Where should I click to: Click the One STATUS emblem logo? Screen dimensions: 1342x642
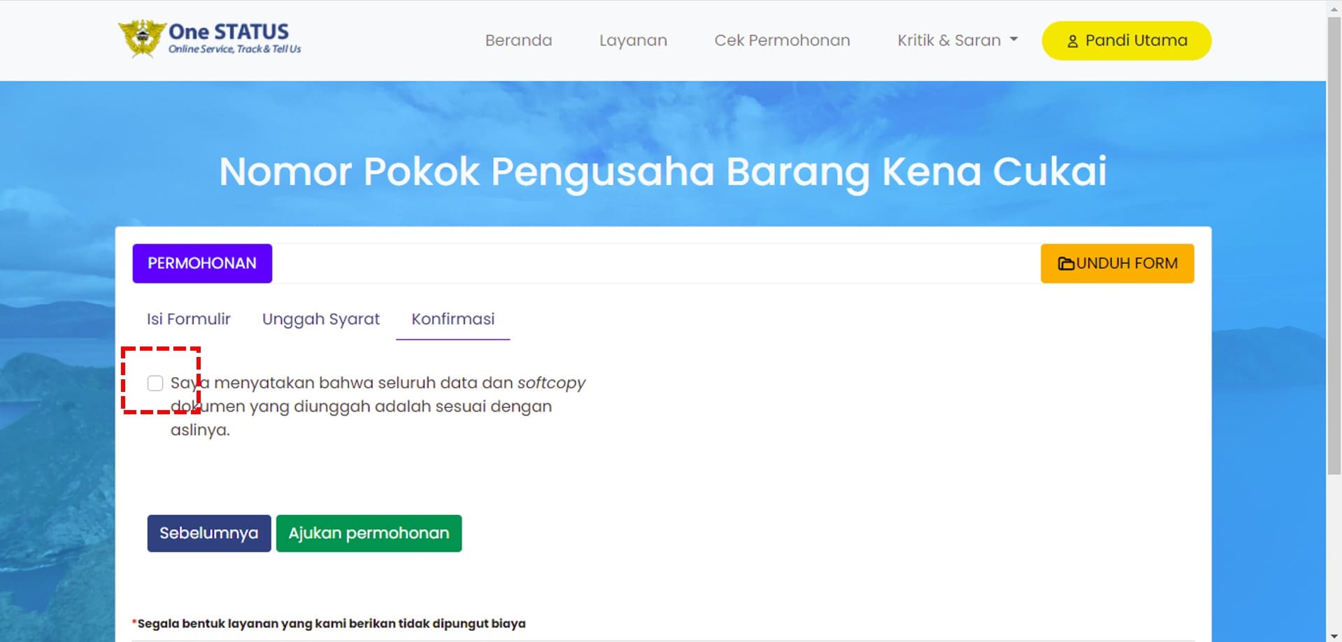coord(142,38)
